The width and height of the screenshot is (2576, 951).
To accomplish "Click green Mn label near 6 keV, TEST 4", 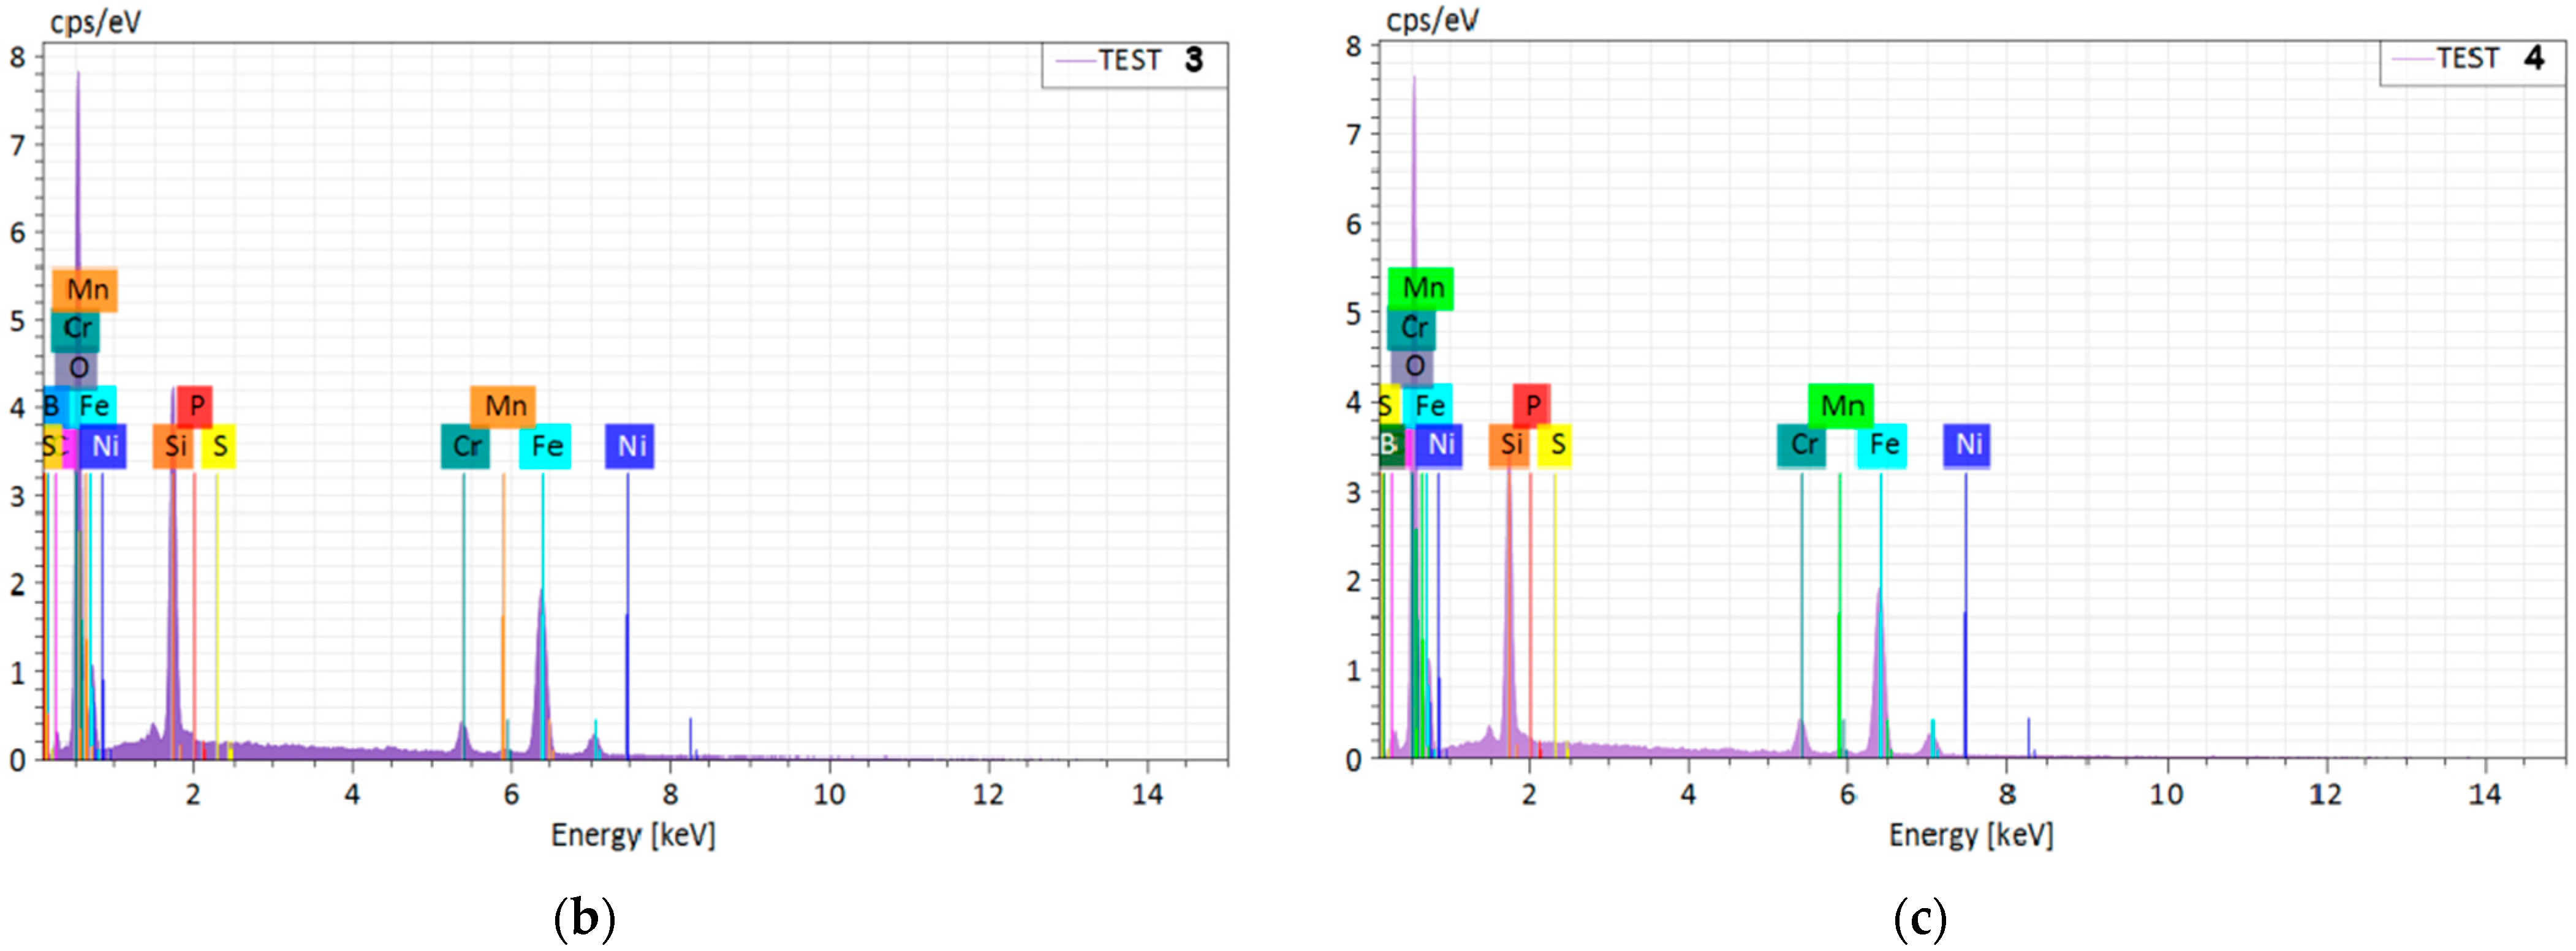I will 1841,405.
